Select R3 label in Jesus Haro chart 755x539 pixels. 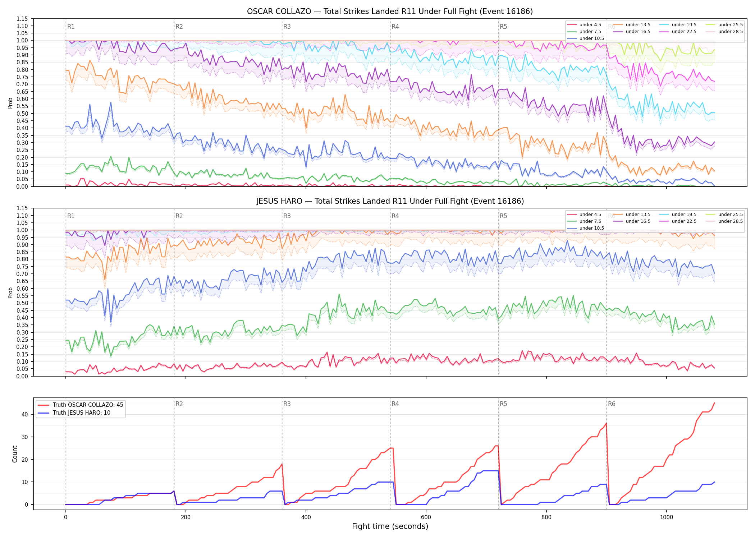coord(287,216)
